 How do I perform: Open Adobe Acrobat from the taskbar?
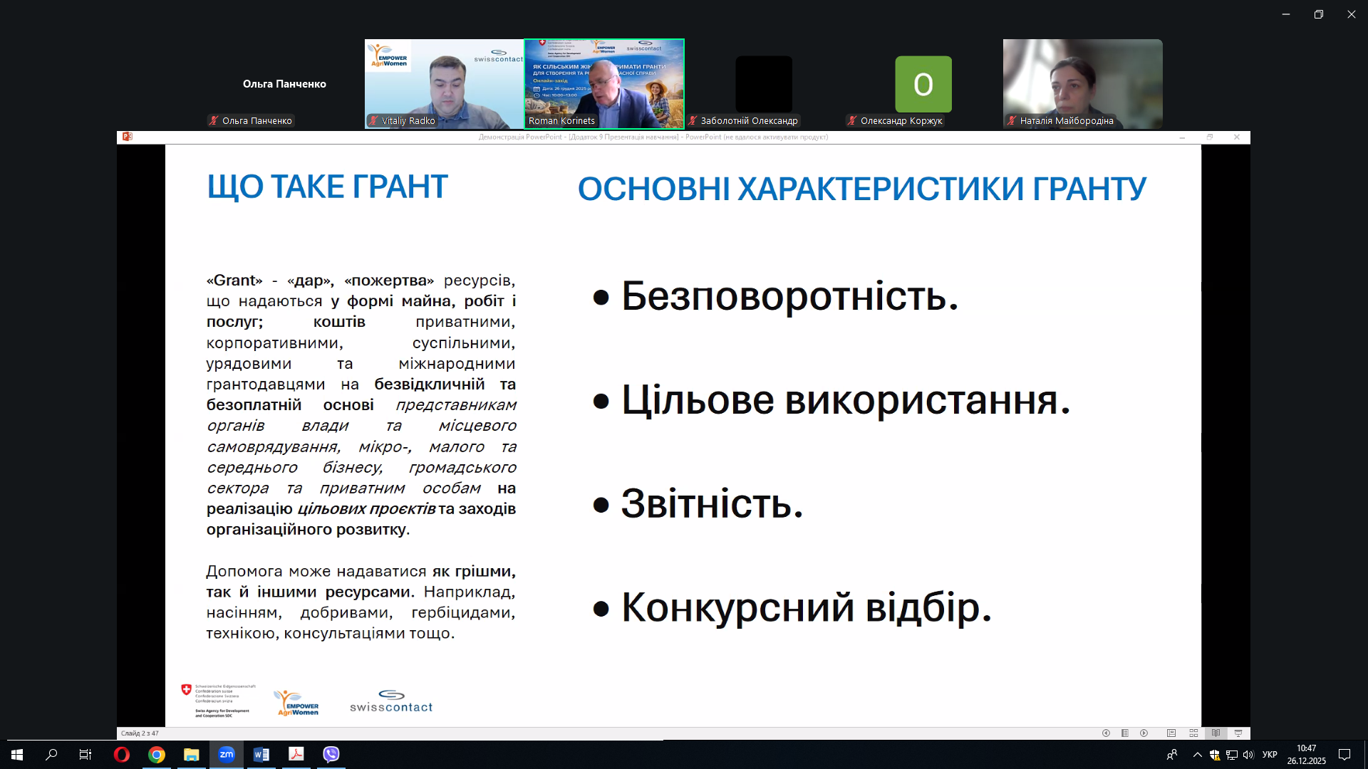coord(296,755)
